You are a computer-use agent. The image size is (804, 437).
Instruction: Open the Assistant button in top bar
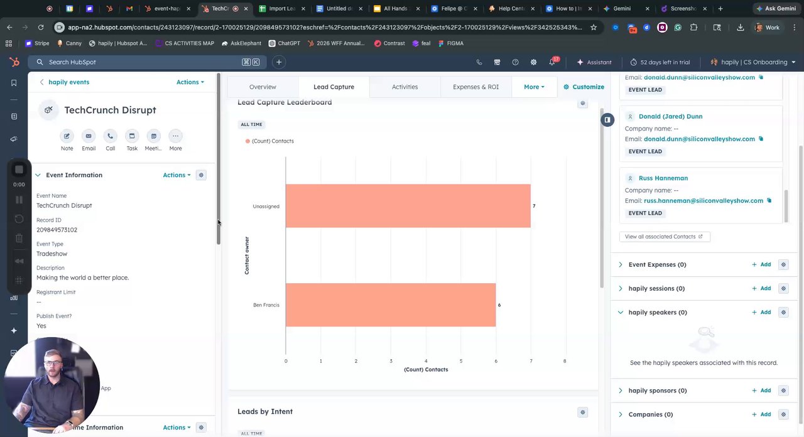click(594, 62)
